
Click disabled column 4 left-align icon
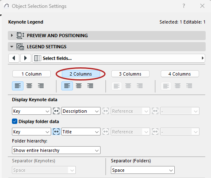[166, 86]
